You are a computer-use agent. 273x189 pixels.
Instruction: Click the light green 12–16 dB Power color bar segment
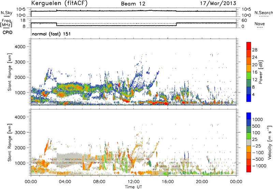[249, 76]
